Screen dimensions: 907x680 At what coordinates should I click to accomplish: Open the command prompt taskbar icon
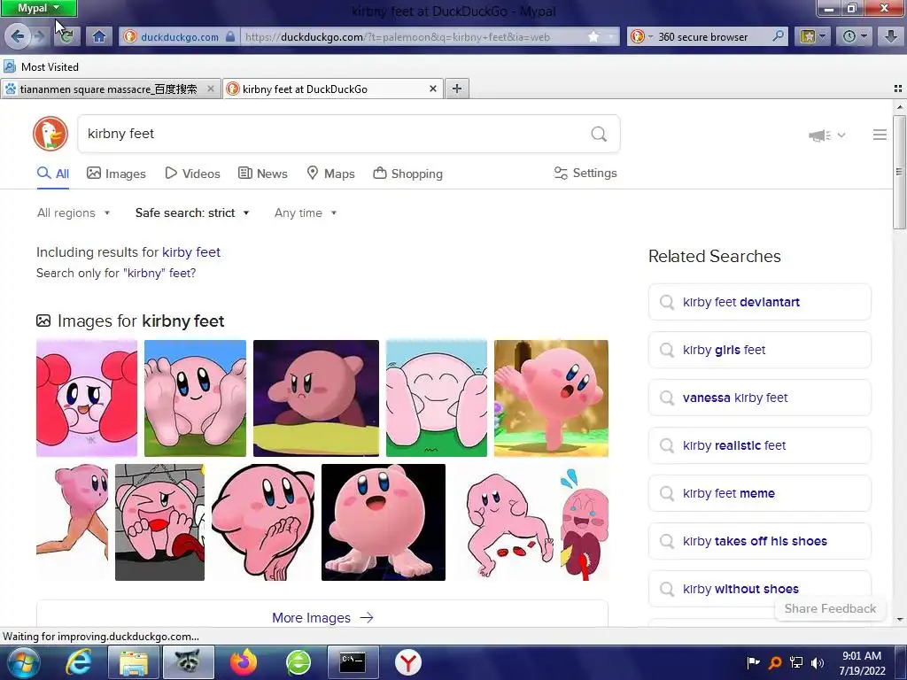tap(353, 662)
